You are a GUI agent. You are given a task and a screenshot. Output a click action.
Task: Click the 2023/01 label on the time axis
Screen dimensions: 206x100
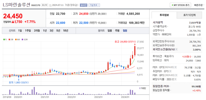pos(98,97)
